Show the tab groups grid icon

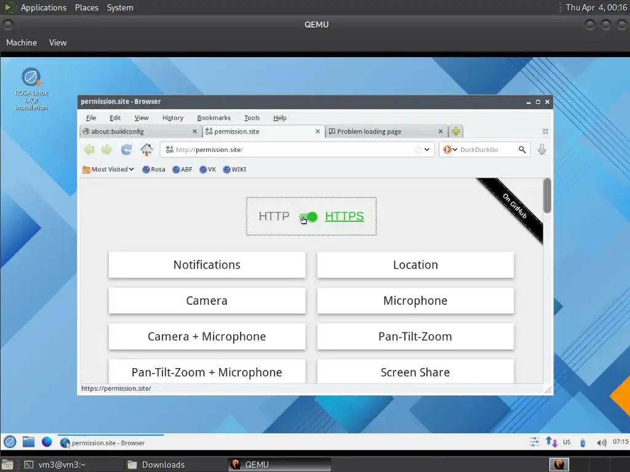click(545, 132)
